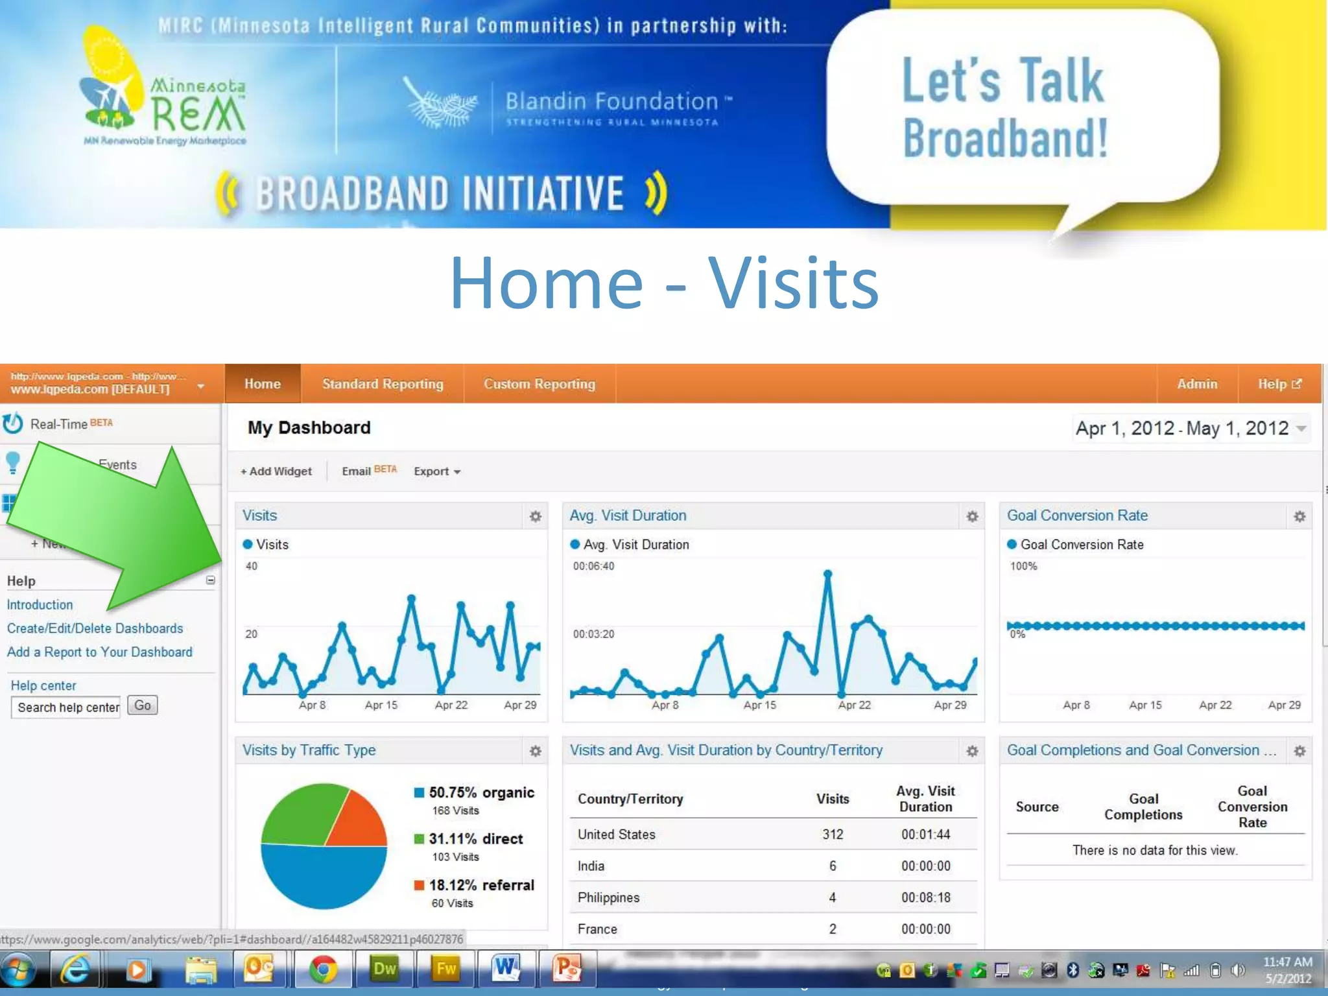
Task: Open the Introduction help link
Action: pos(40,604)
